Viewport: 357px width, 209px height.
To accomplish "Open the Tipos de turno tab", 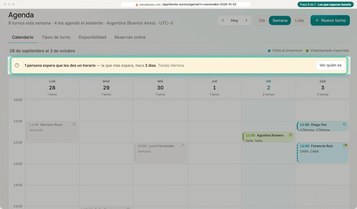I will (x=56, y=37).
